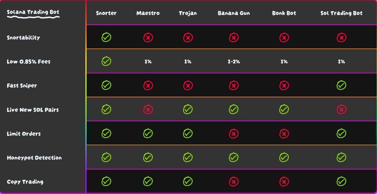Click Snorter's green check for Snortability
The width and height of the screenshot is (377, 194).
coord(106,37)
